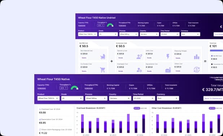The height and width of the screenshot is (136, 223).
Task: Open Process dropdown in Native Undried window
Action: (x=129, y=34)
